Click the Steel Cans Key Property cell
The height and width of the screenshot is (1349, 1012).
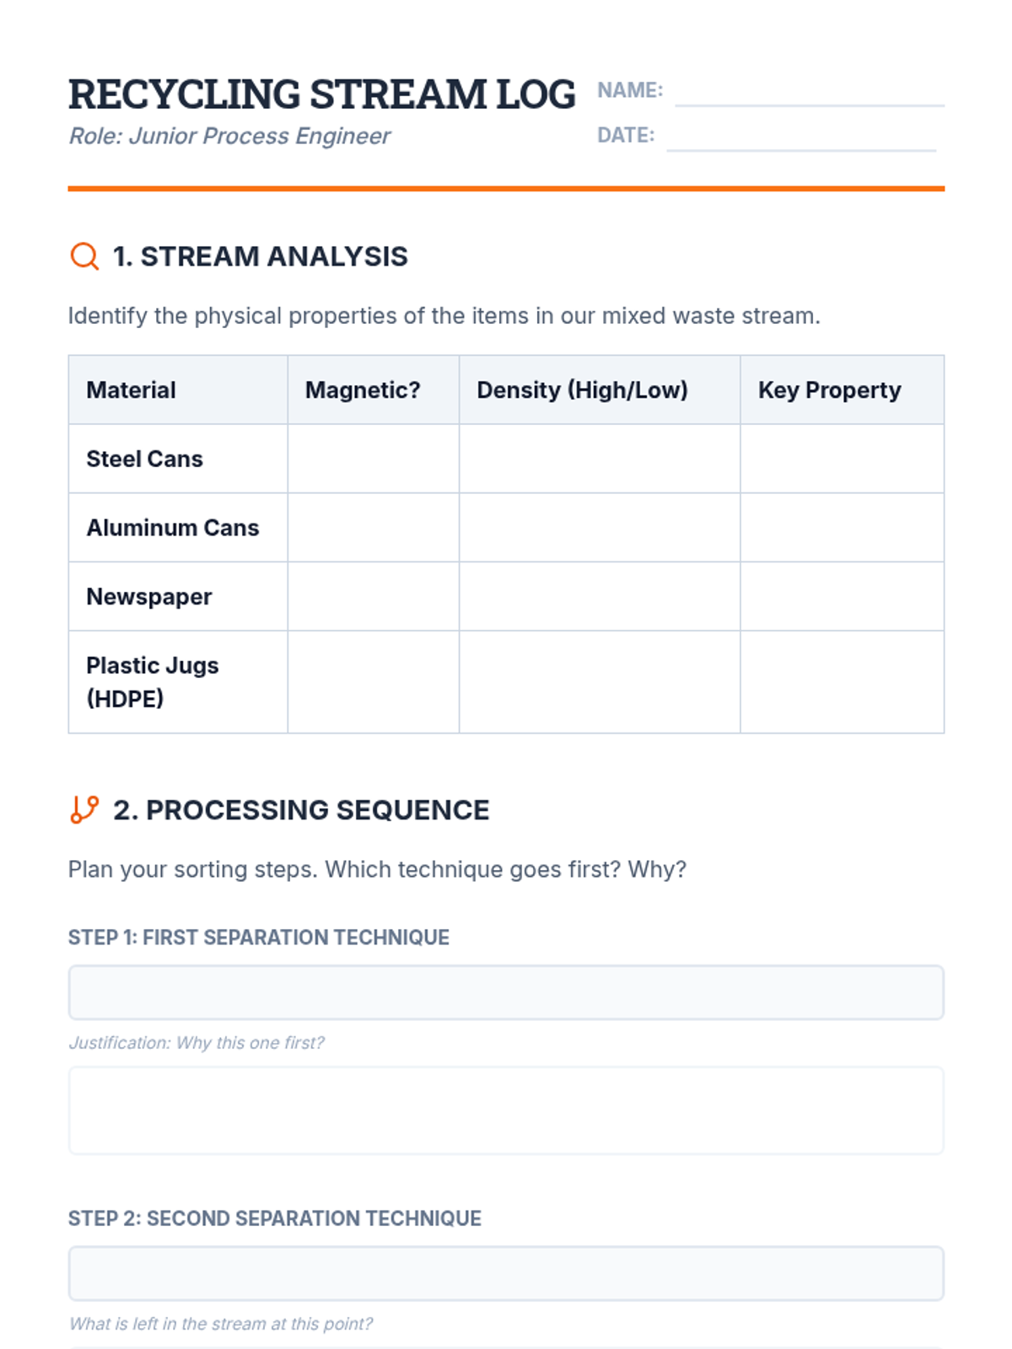(x=842, y=459)
